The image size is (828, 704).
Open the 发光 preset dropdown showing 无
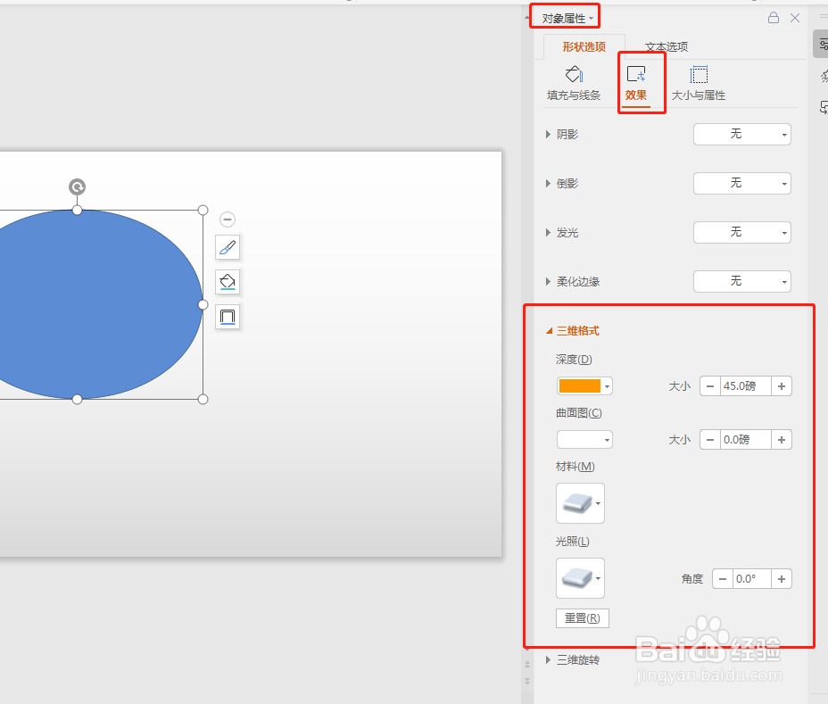(742, 232)
